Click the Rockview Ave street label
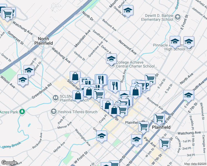 click(37, 141)
